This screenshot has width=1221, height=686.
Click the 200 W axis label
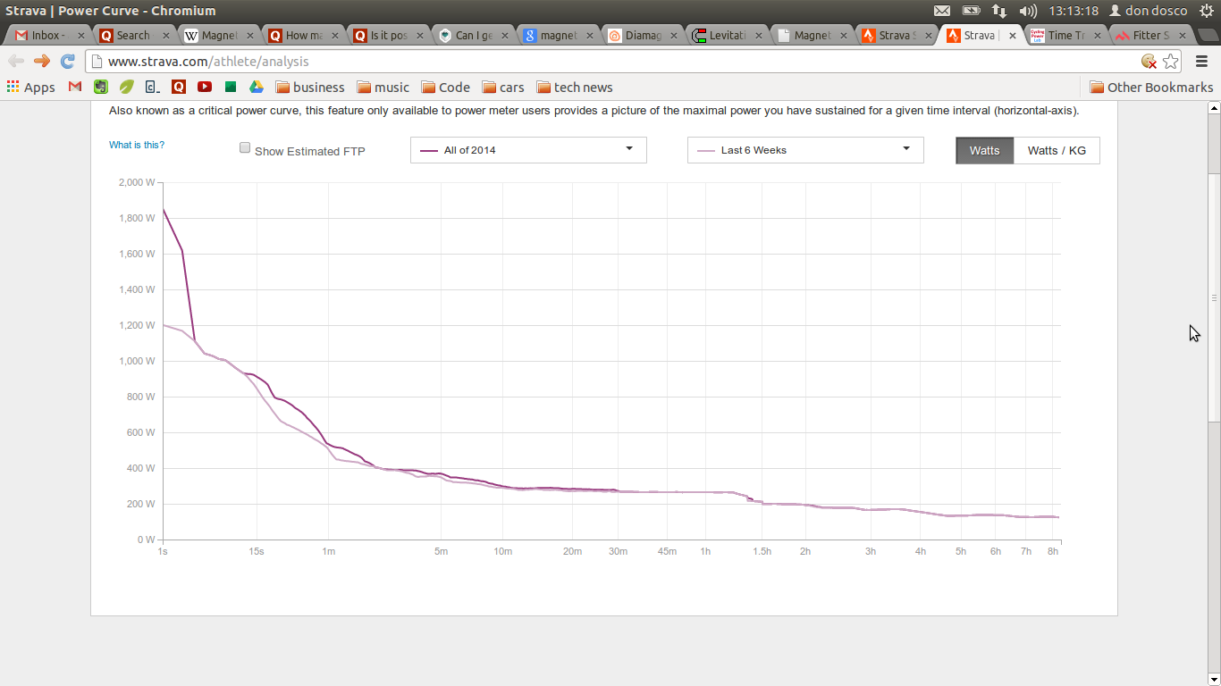pyautogui.click(x=140, y=504)
